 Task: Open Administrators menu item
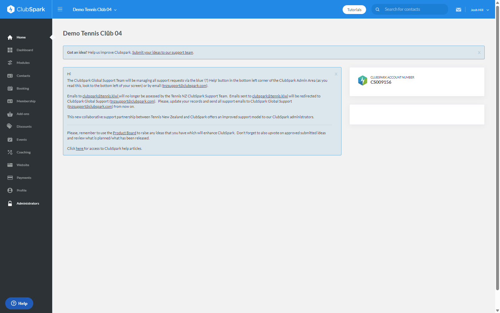pyautogui.click(x=28, y=204)
